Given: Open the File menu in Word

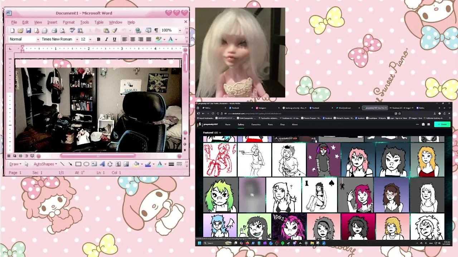Looking at the screenshot, I should pos(14,22).
